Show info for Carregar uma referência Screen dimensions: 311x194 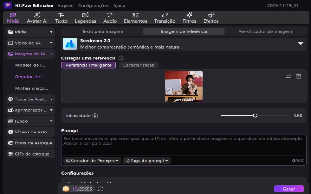(x=121, y=58)
